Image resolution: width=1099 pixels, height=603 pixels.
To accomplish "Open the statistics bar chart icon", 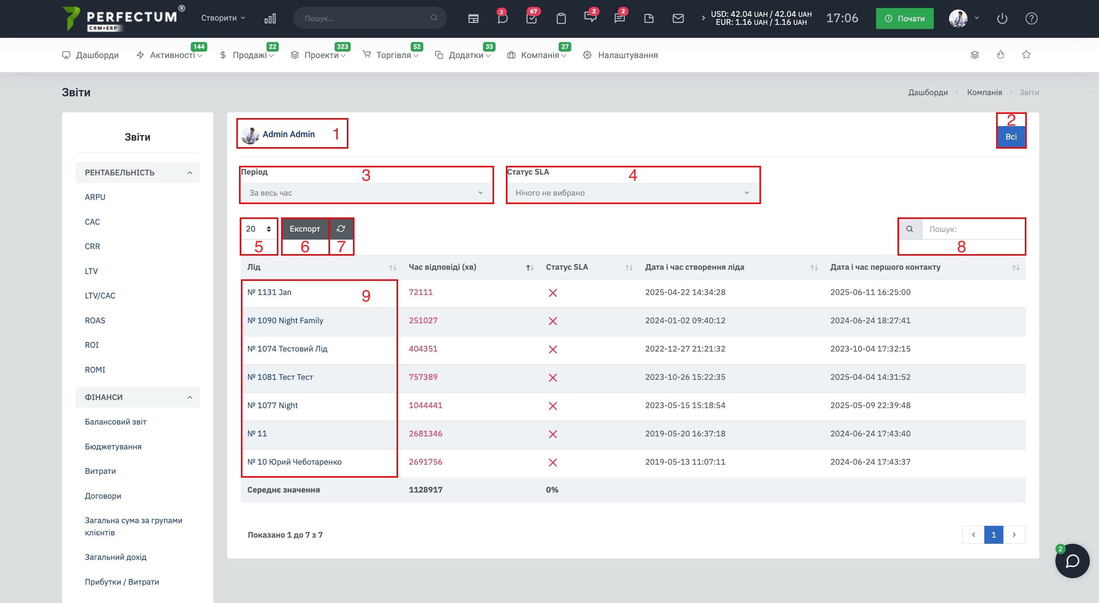I will [x=270, y=18].
